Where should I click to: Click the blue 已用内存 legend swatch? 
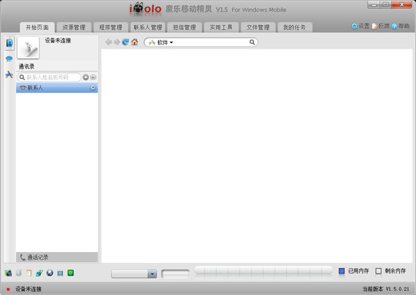(x=342, y=271)
